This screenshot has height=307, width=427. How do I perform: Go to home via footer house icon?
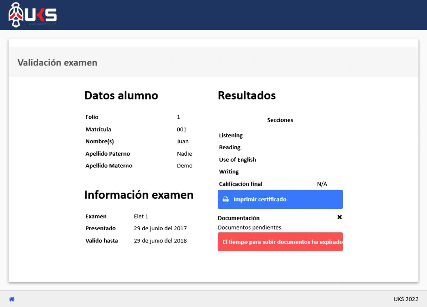(x=12, y=299)
